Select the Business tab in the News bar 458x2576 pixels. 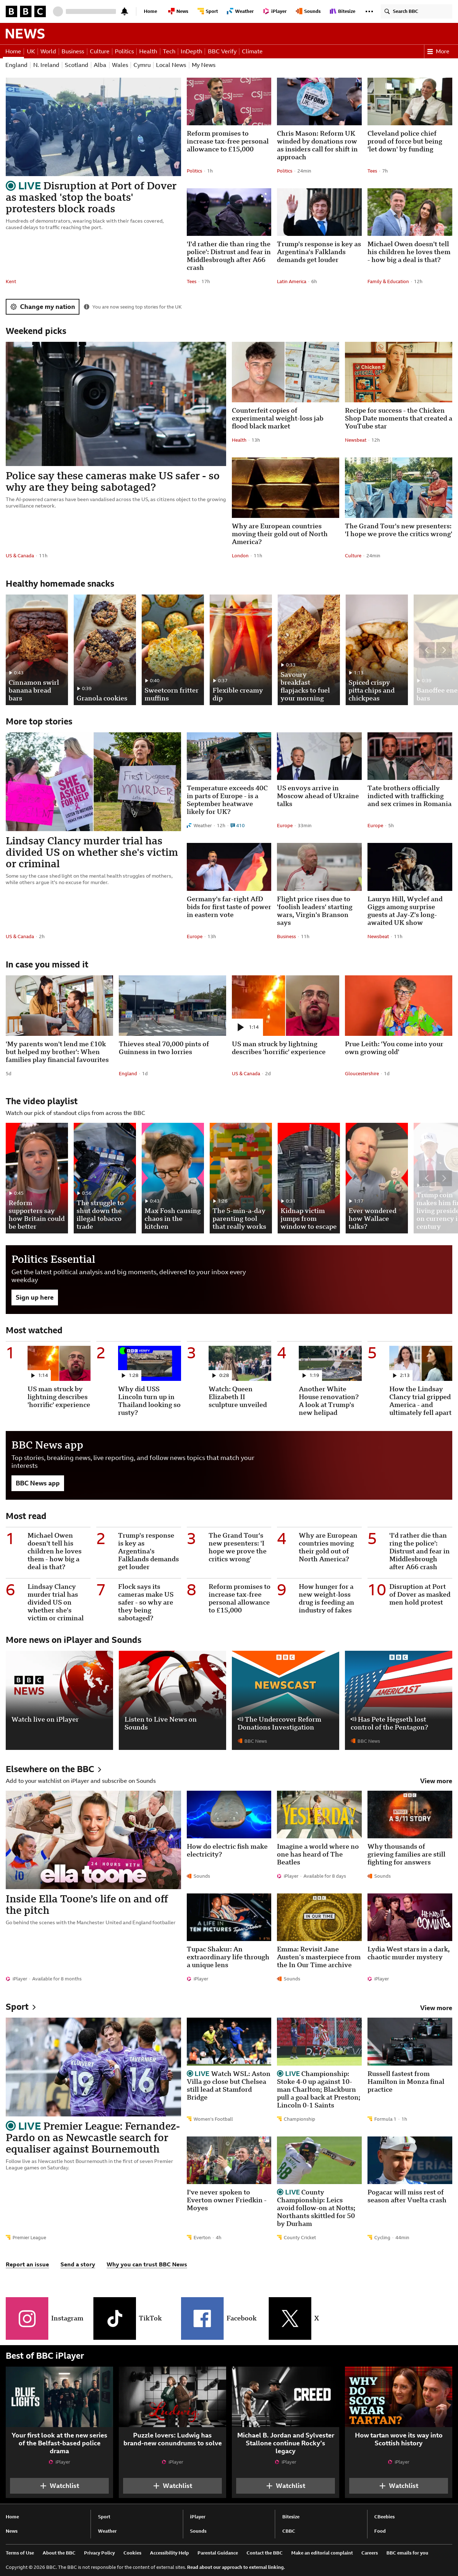(x=73, y=51)
